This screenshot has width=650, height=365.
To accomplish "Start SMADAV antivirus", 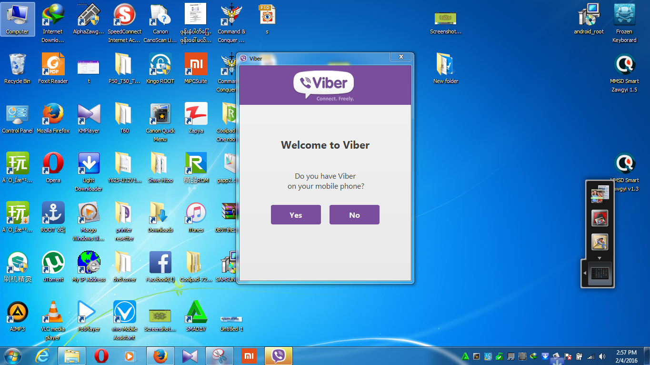I will (196, 312).
